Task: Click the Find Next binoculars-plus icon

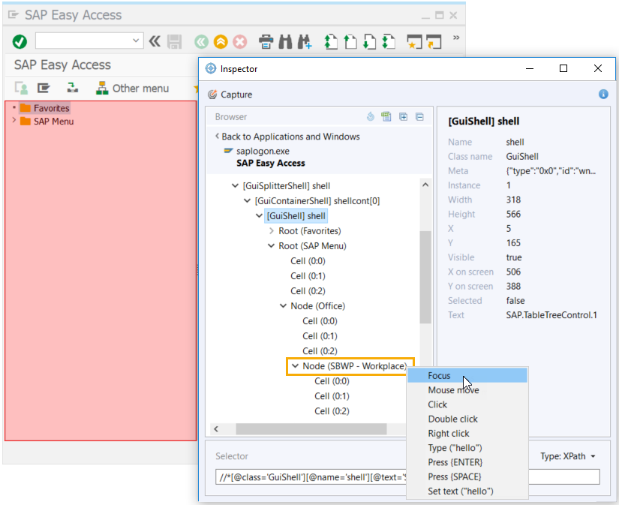Action: pyautogui.click(x=305, y=42)
